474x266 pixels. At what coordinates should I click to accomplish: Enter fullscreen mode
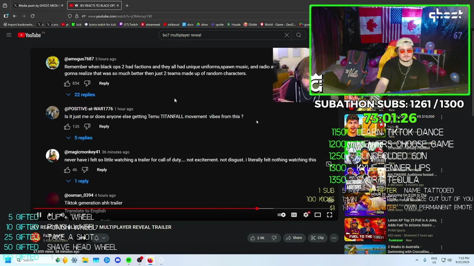330,215
